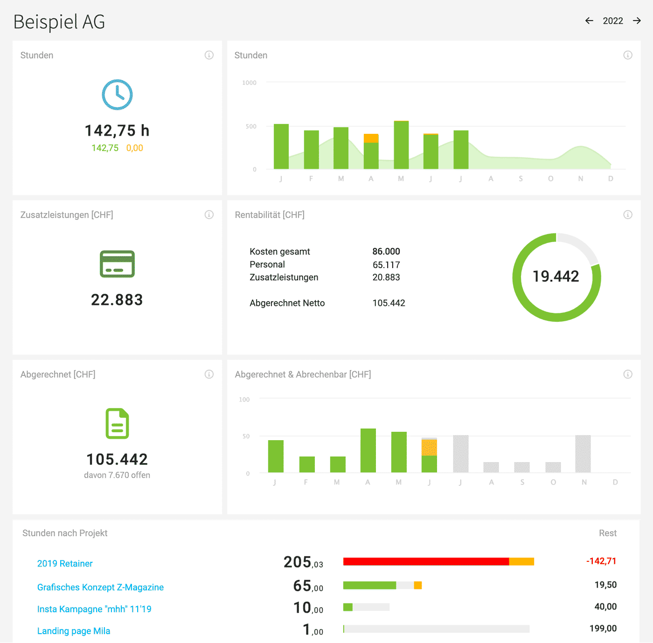Click the Personal value 65.117

[386, 265]
